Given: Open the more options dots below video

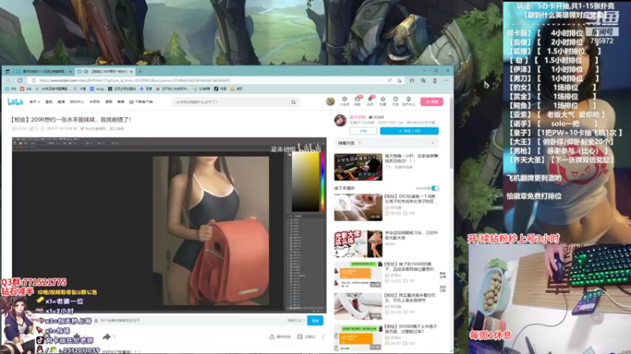Looking at the screenshot, I should (x=323, y=337).
